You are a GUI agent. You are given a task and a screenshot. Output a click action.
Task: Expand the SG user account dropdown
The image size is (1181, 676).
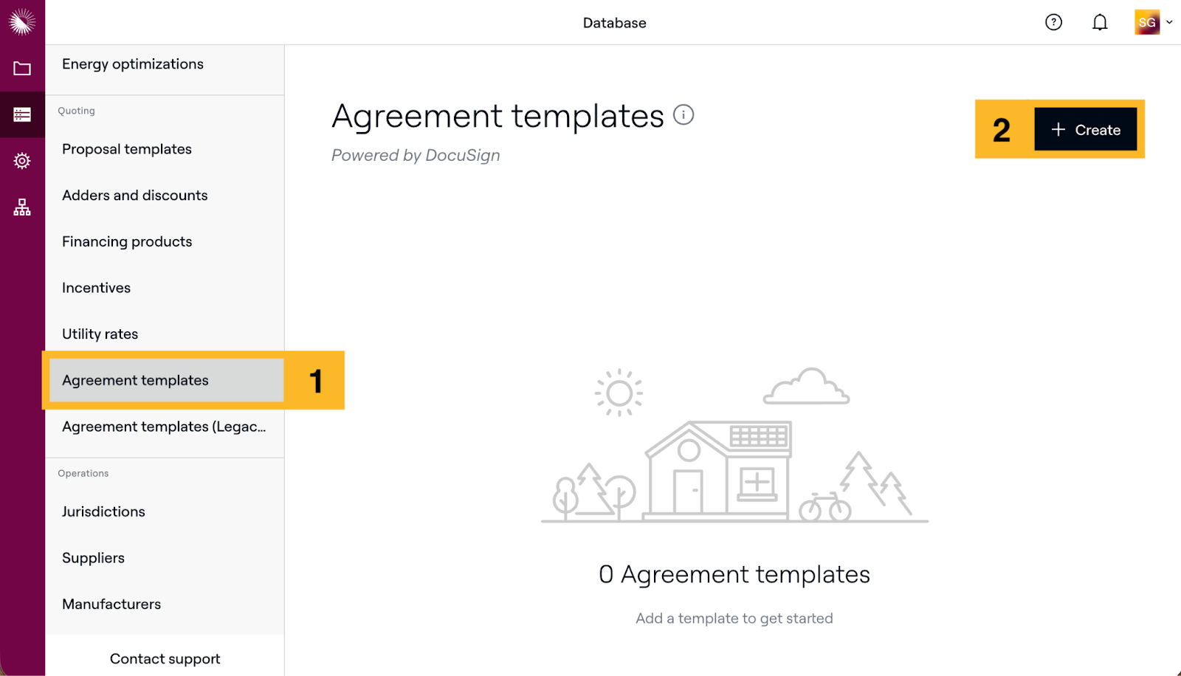point(1153,22)
